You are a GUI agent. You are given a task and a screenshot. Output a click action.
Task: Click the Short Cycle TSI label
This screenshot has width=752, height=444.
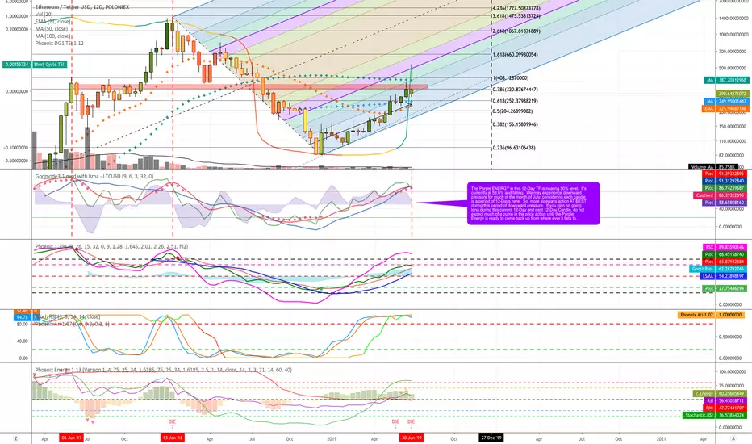(49, 65)
